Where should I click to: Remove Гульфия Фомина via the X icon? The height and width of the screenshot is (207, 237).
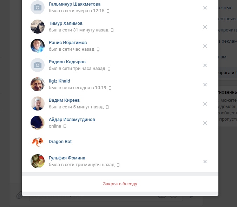click(205, 162)
